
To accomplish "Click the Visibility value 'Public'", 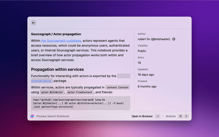I will pyautogui.click(x=142, y=51).
